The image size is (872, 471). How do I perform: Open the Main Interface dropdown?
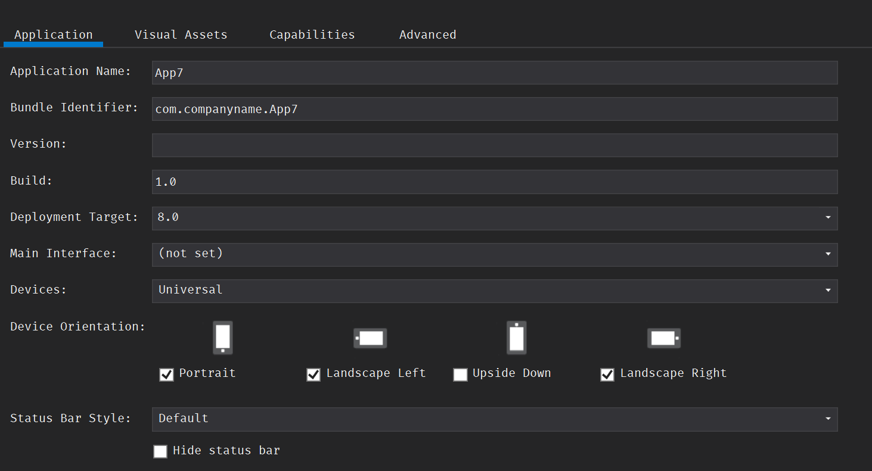828,254
